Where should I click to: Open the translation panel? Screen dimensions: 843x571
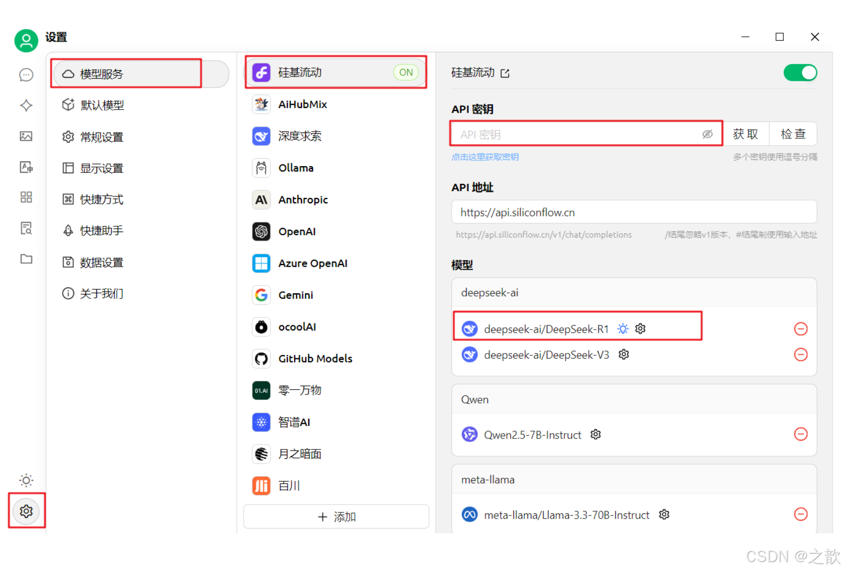point(26,167)
